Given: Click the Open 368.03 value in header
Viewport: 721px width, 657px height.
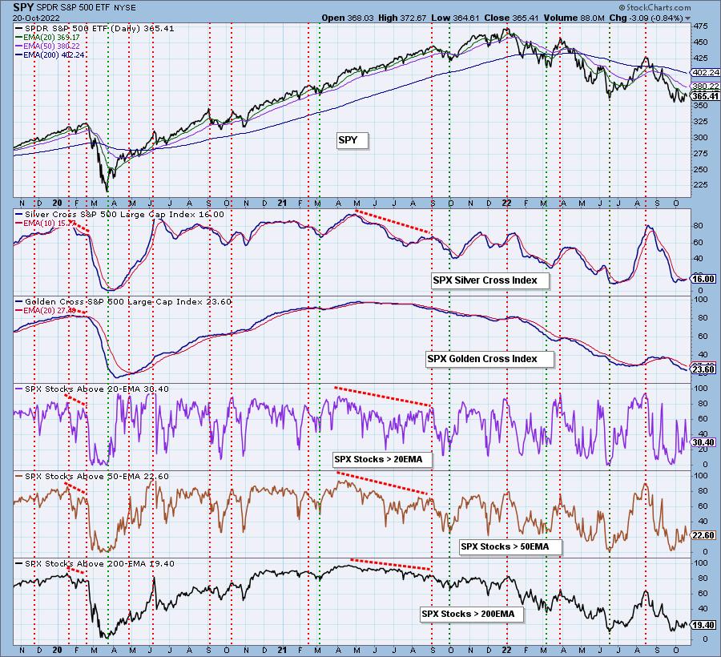Looking at the screenshot, I should click(348, 18).
